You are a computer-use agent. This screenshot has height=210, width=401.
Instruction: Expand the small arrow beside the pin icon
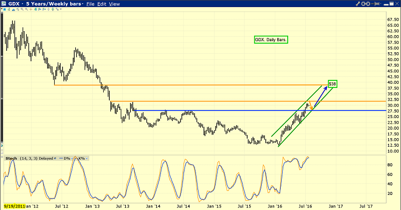[x=381, y=4]
